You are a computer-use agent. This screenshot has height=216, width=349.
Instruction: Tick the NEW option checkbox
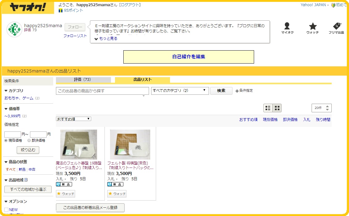(x=6, y=210)
